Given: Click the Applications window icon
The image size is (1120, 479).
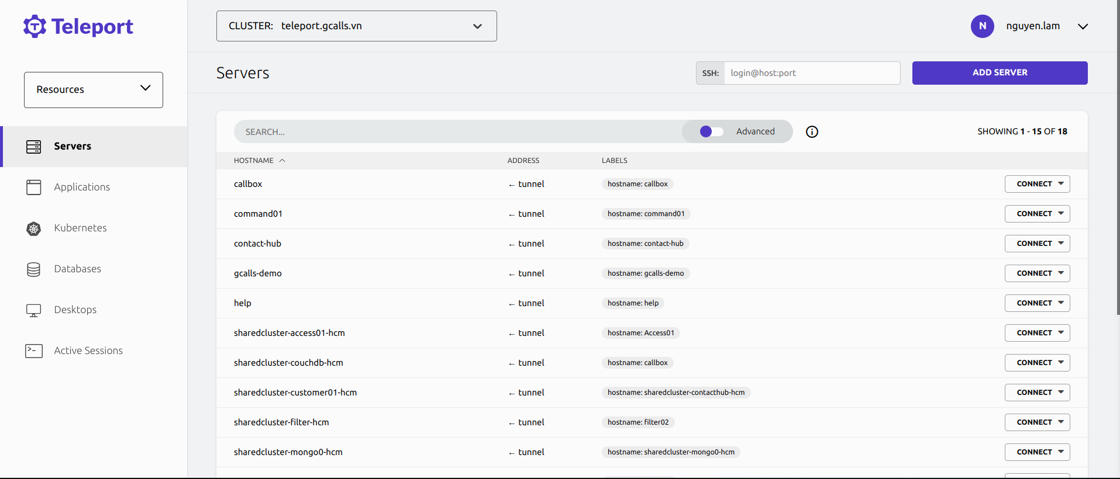Looking at the screenshot, I should click(x=34, y=188).
